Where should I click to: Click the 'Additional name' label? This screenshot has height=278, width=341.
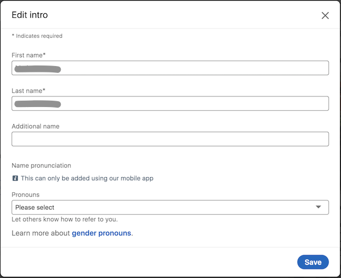pos(36,126)
